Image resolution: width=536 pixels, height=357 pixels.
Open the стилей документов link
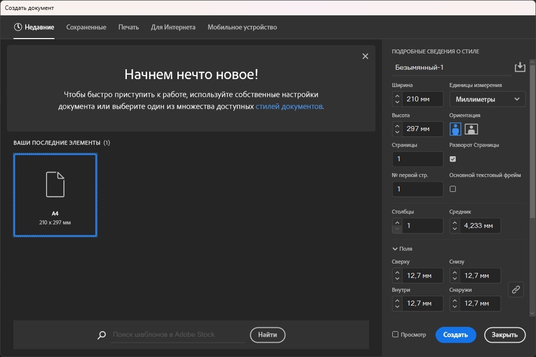point(289,106)
